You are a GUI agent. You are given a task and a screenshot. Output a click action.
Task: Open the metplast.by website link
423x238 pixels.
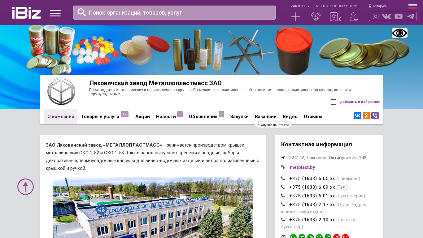click(303, 167)
